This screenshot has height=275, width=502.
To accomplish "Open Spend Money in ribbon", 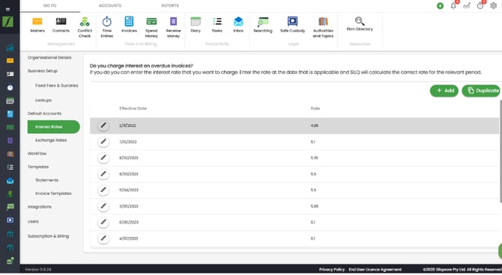I will (x=151, y=27).
